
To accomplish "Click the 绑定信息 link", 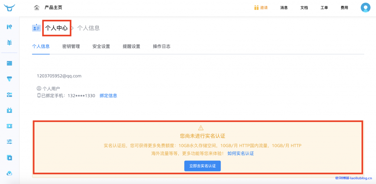I will tap(108, 96).
